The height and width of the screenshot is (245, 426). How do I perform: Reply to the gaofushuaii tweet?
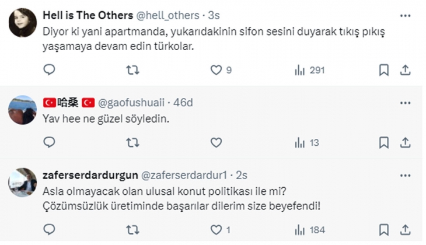coord(50,142)
